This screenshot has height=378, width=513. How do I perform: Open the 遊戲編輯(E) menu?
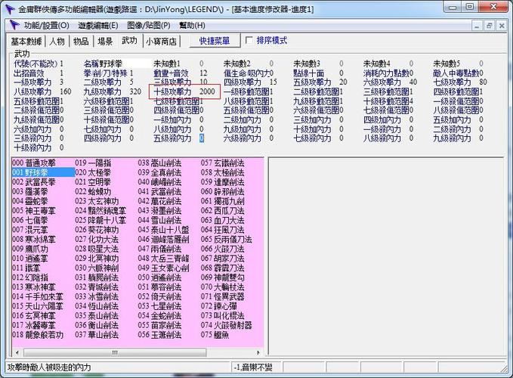pyautogui.click(x=97, y=26)
